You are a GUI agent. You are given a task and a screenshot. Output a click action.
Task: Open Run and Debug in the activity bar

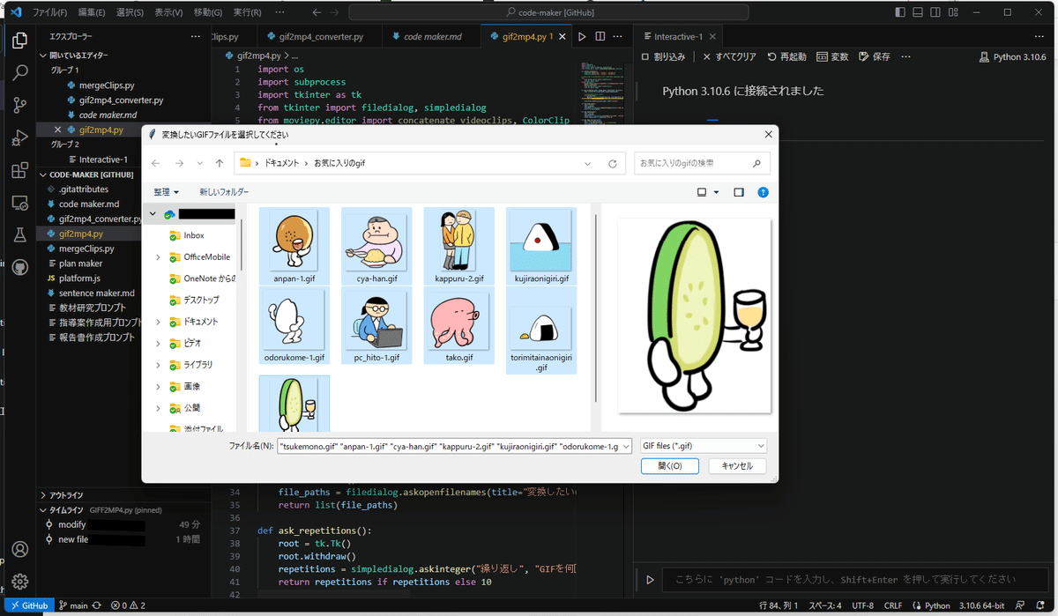(20, 138)
